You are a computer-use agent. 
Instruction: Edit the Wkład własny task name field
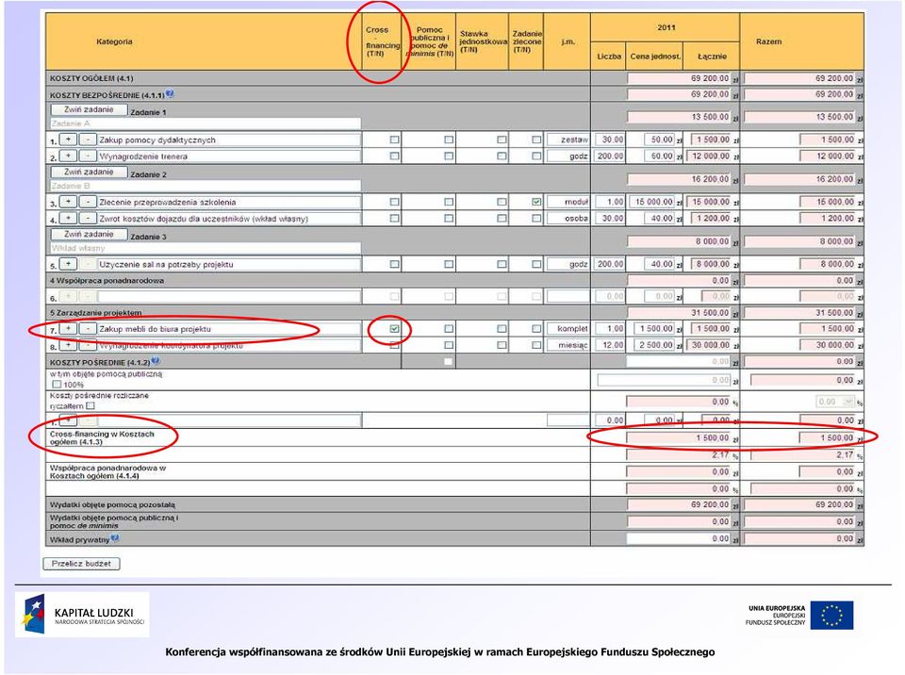[206, 248]
